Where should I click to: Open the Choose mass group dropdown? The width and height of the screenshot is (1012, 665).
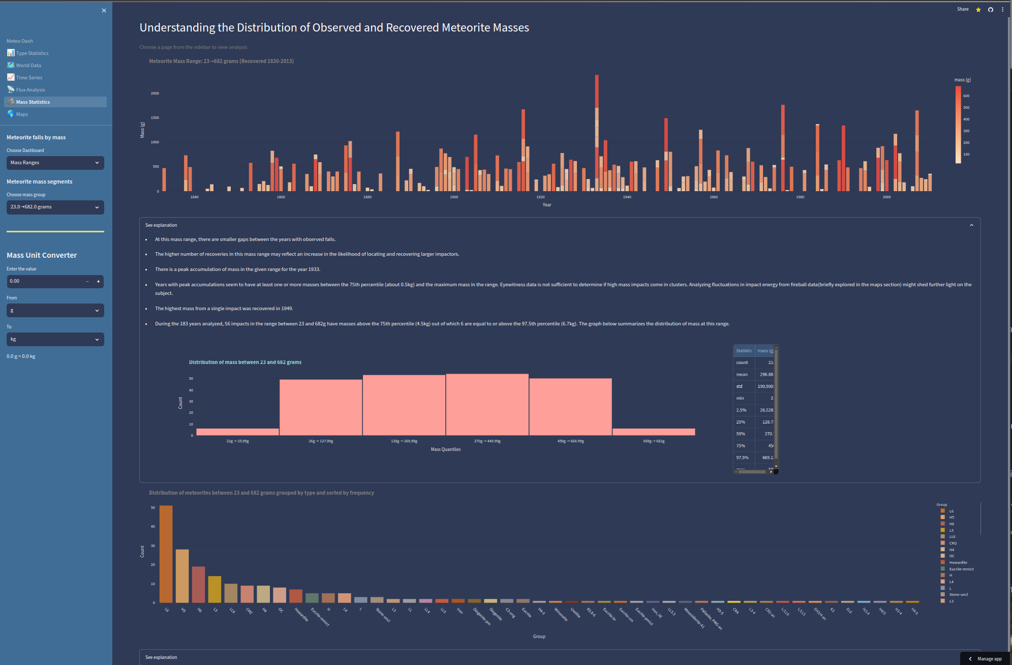click(x=55, y=207)
